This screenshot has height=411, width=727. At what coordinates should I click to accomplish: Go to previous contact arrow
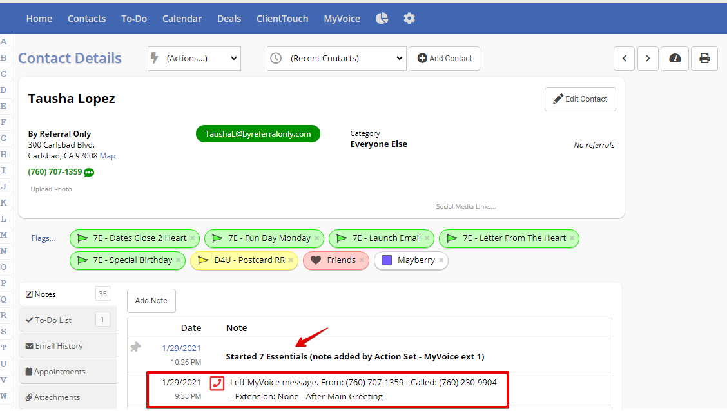[624, 59]
